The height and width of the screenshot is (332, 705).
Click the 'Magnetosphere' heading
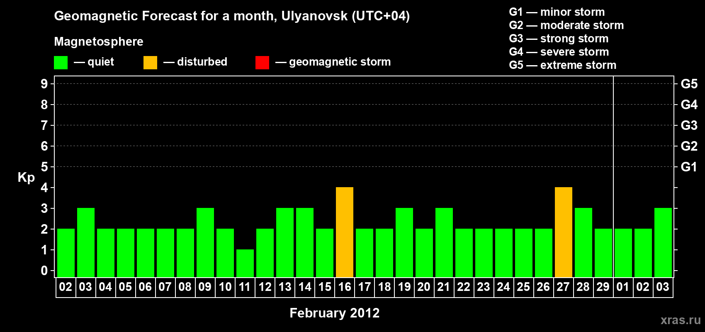coord(99,41)
